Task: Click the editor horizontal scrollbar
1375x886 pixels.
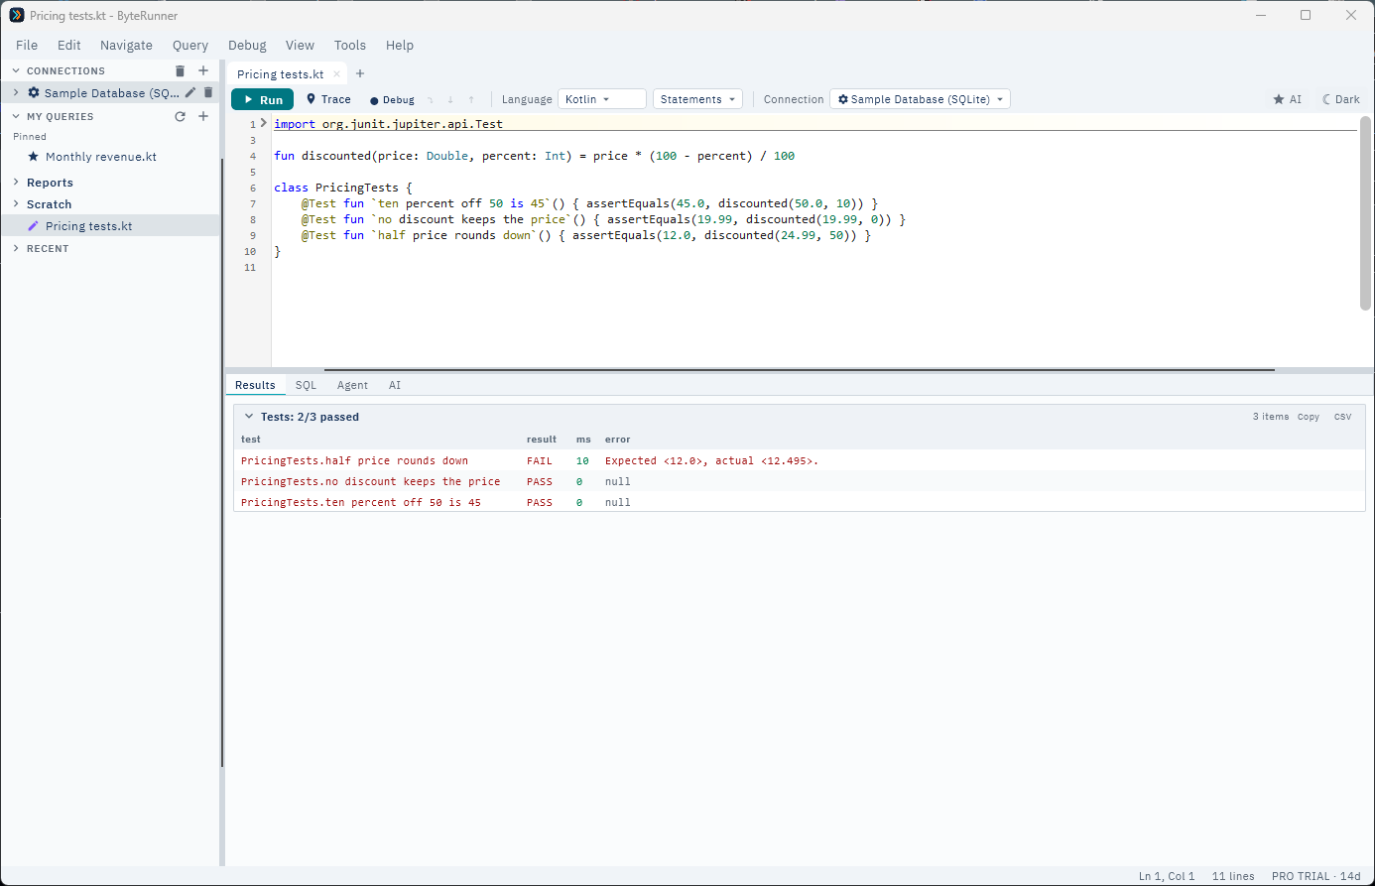Action: pyautogui.click(x=799, y=369)
